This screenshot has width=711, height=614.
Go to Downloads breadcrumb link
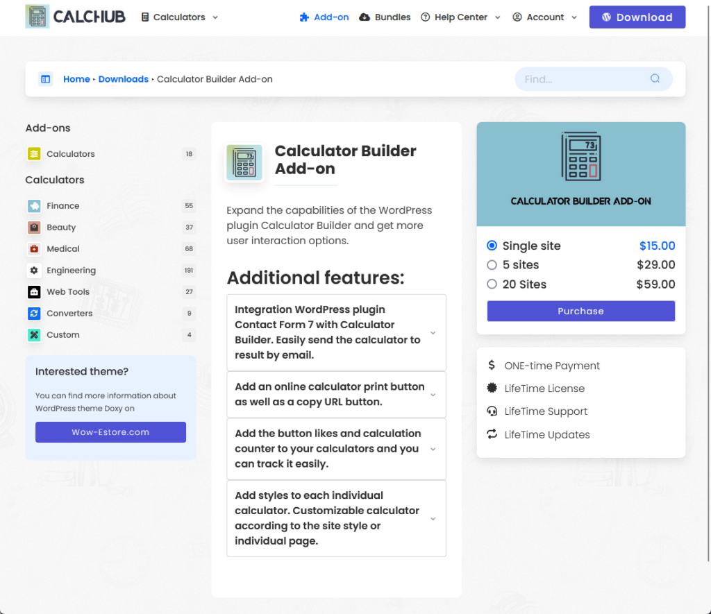124,79
